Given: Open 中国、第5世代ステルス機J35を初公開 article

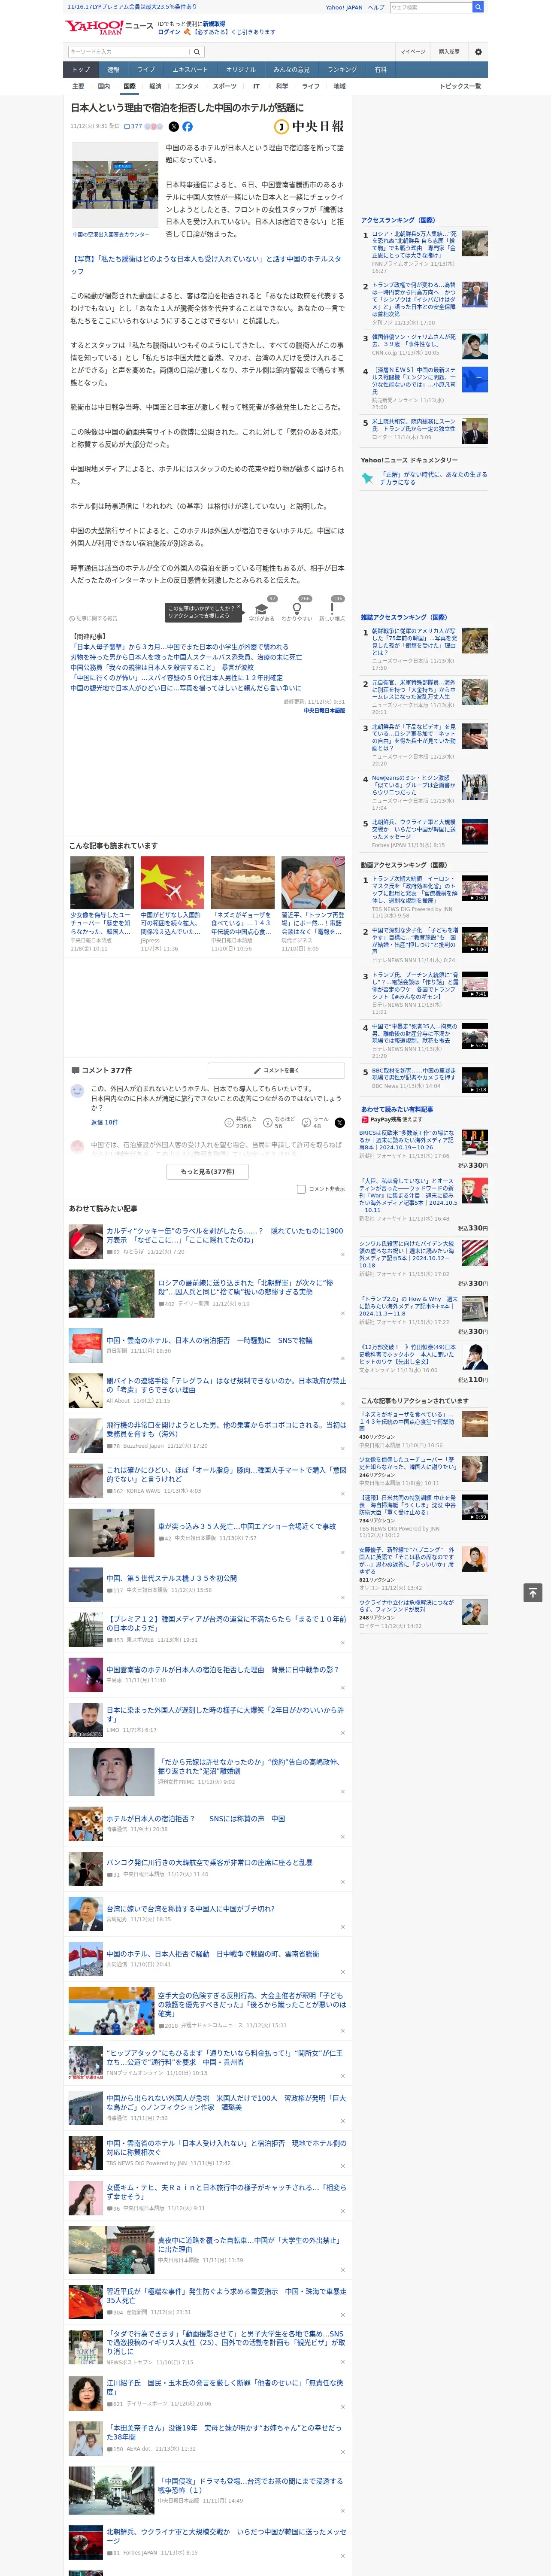Looking at the screenshot, I should point(172,1577).
